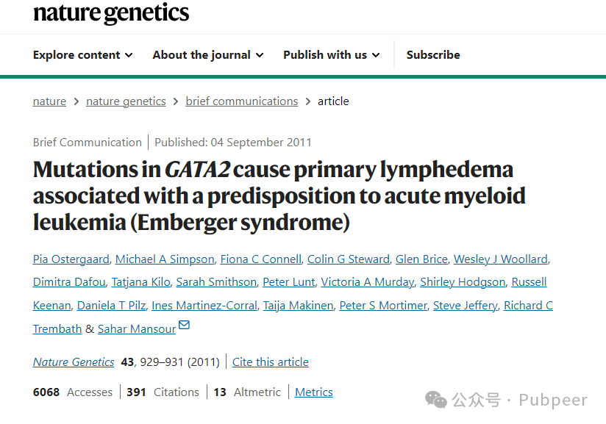
Task: Click author Wesley J Woollard
Action: [501, 259]
